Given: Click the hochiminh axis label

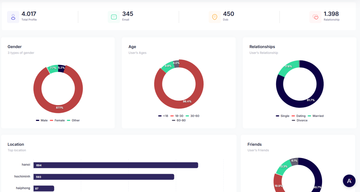Looking at the screenshot, I should point(22,177).
